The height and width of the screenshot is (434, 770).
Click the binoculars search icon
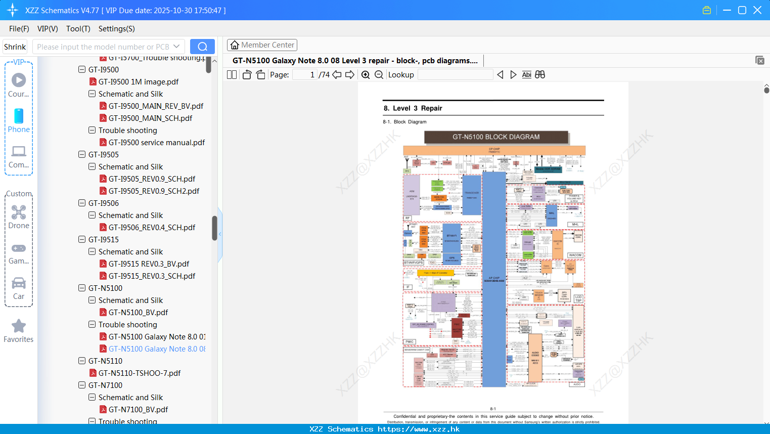tap(540, 75)
